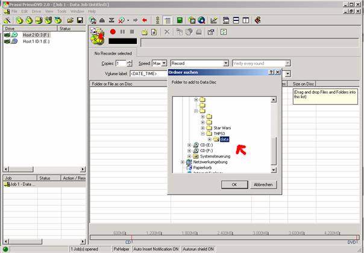Collapse the THPS3 folder node
The height and width of the screenshot is (253, 364).
(202, 133)
